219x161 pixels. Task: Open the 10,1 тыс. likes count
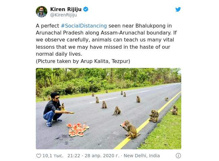point(53,156)
